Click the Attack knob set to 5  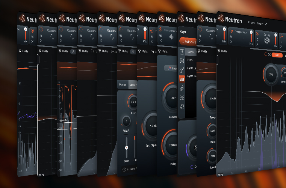click(126, 121)
